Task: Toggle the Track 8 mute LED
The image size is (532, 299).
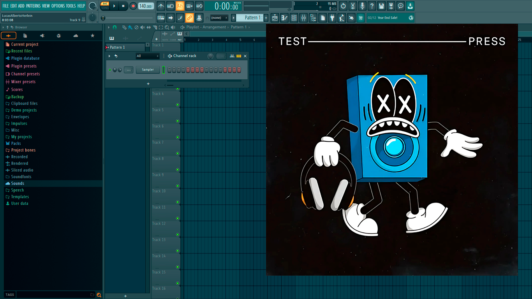Action: click(x=178, y=170)
